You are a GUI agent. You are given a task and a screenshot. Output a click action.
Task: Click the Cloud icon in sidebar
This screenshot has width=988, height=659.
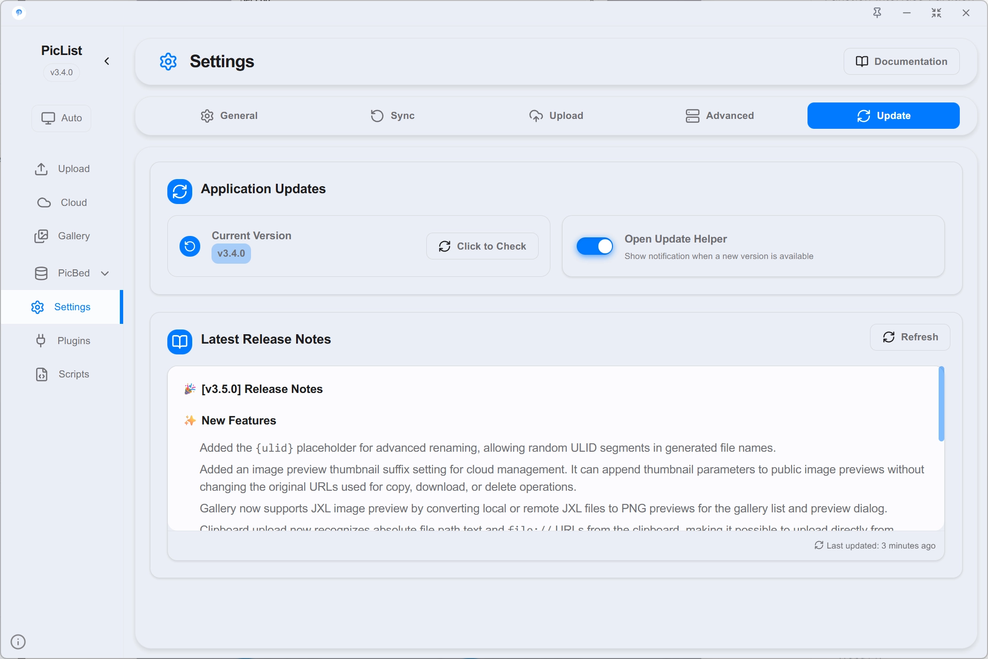click(x=44, y=203)
